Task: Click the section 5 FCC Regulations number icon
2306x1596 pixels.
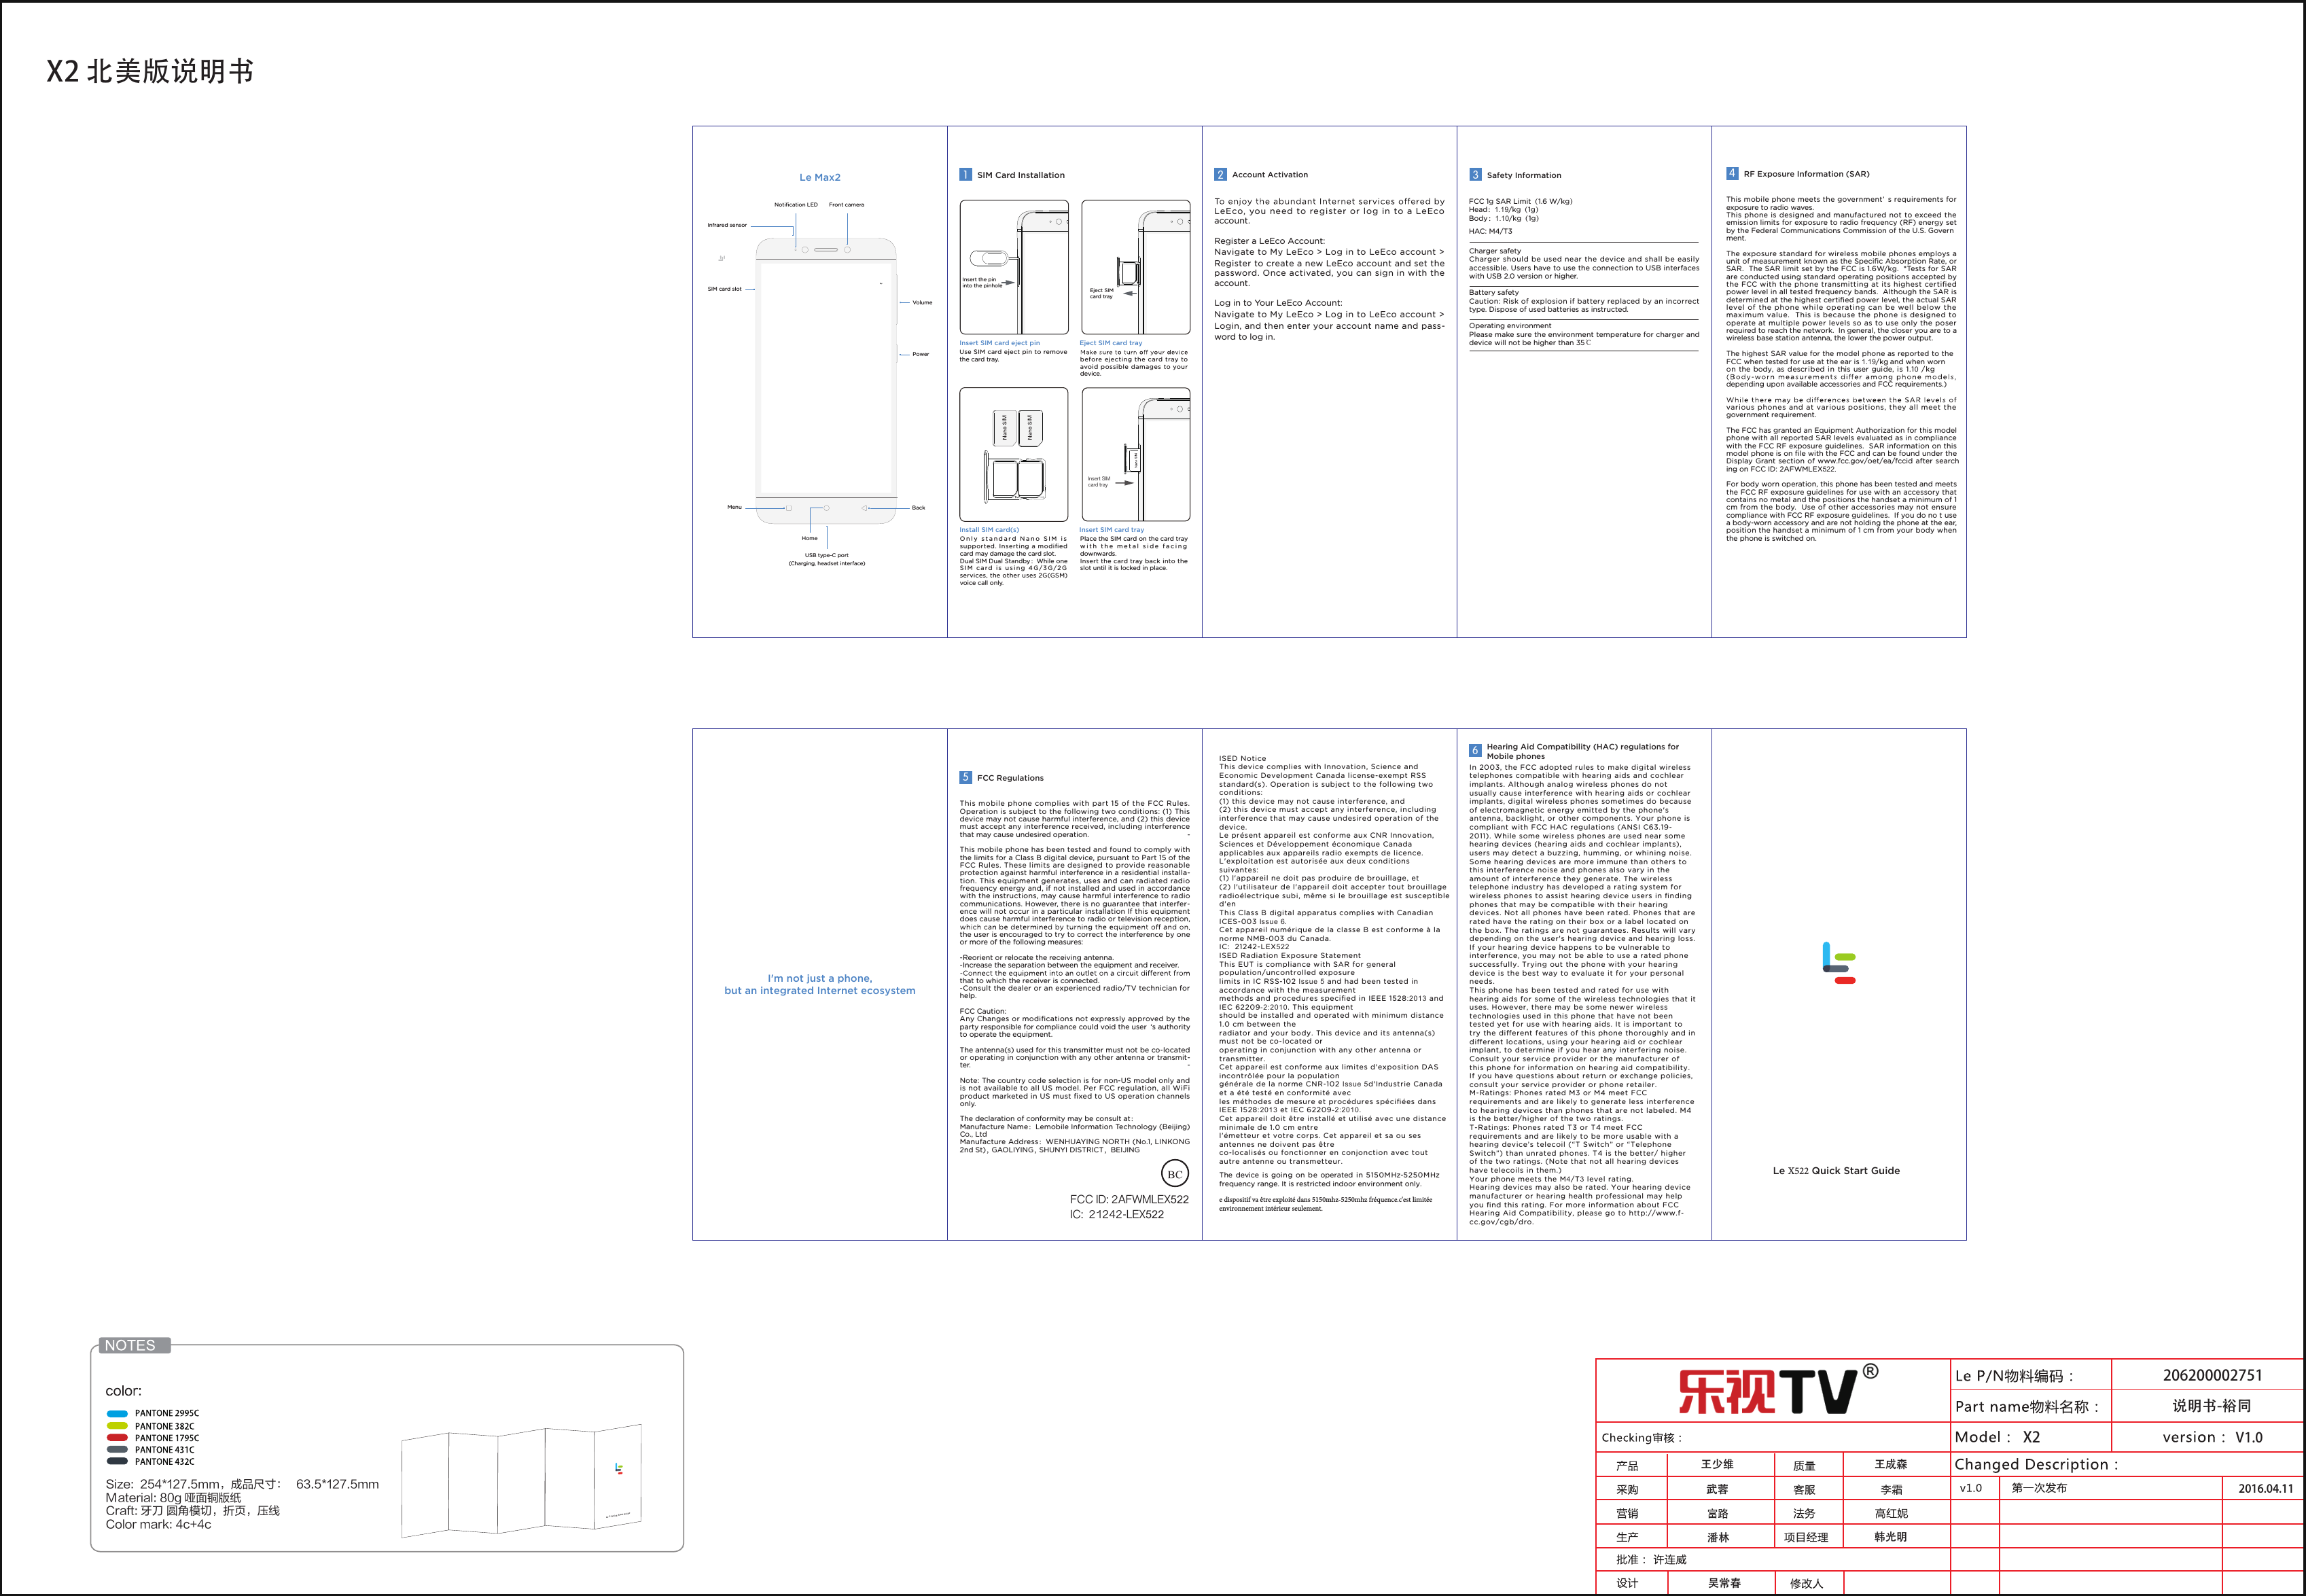Action: [965, 778]
